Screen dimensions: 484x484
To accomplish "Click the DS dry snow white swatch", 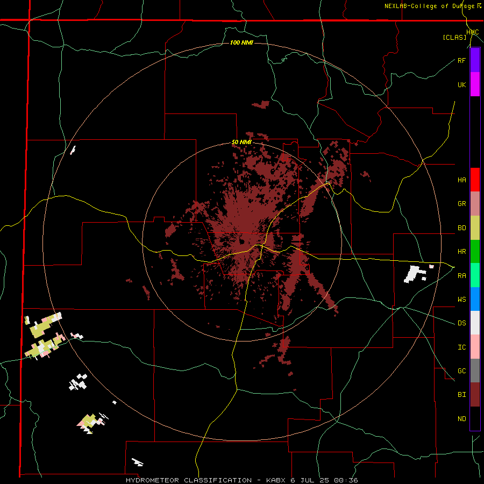I will point(475,323).
